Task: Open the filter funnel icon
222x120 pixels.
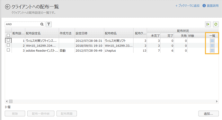Action: 49,24
